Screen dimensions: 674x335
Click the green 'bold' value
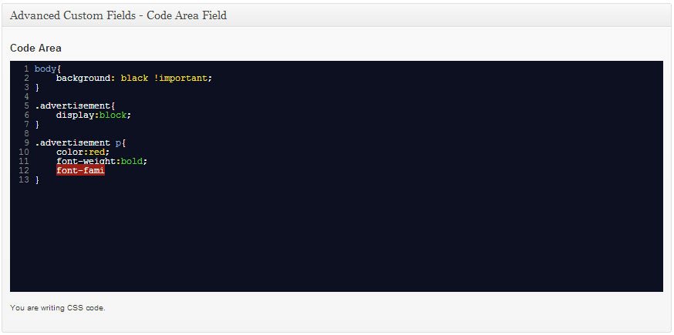132,161
